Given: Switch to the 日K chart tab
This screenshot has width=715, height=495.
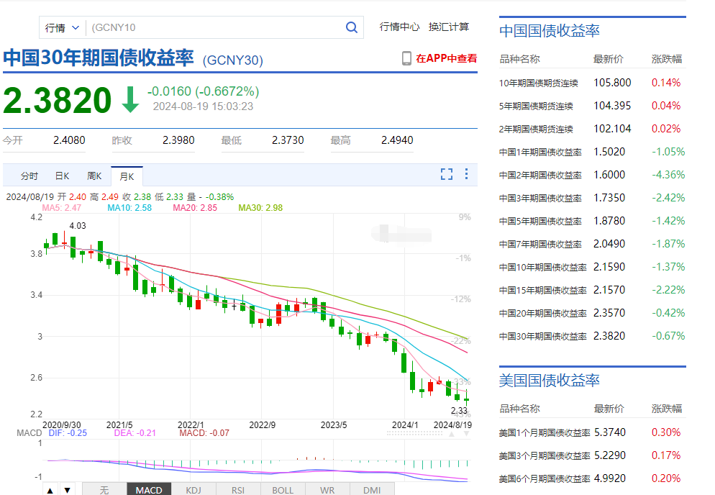Looking at the screenshot, I should 62,176.
